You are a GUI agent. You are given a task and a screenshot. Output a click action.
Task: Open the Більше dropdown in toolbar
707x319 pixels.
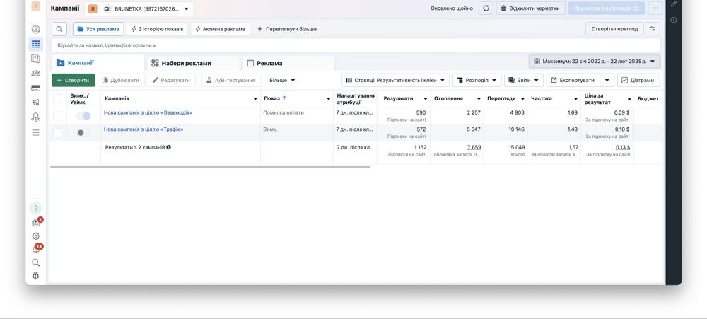tap(282, 81)
